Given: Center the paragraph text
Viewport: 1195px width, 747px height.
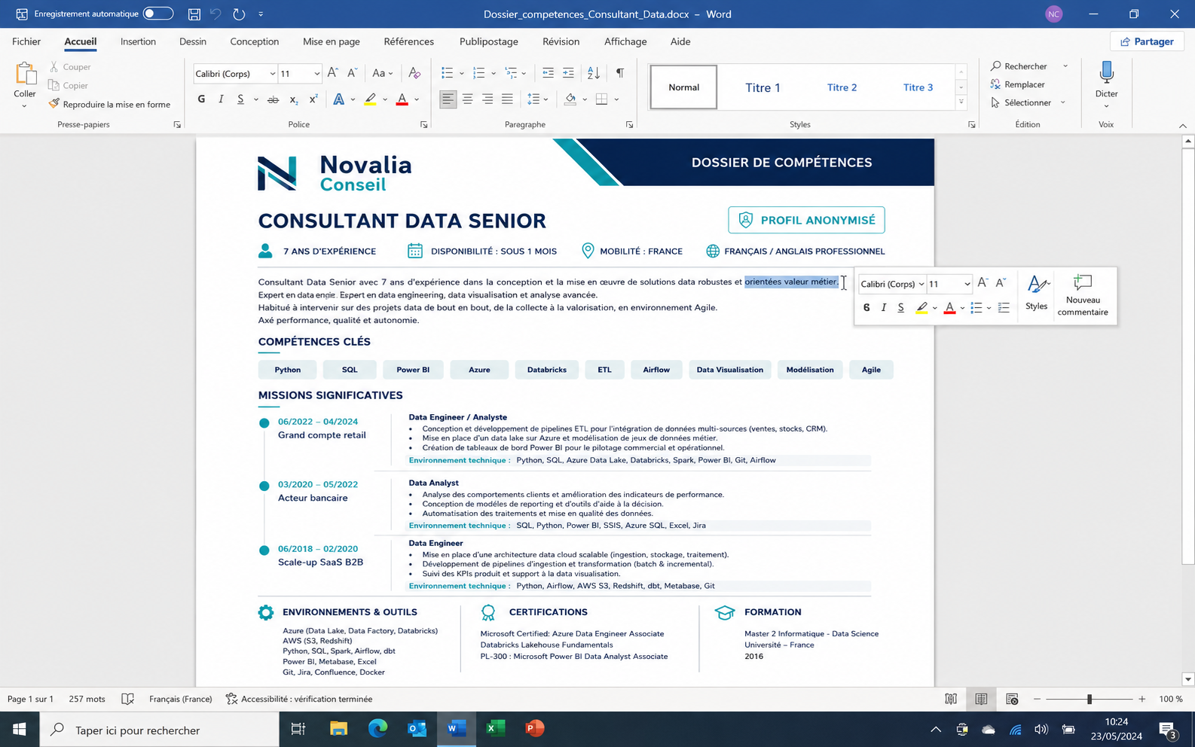Looking at the screenshot, I should [468, 99].
